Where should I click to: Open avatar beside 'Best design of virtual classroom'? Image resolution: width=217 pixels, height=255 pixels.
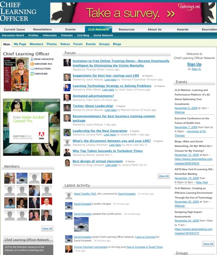click(67, 163)
